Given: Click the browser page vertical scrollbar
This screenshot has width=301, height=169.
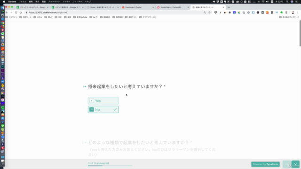Looking at the screenshot, I should click(x=300, y=33).
